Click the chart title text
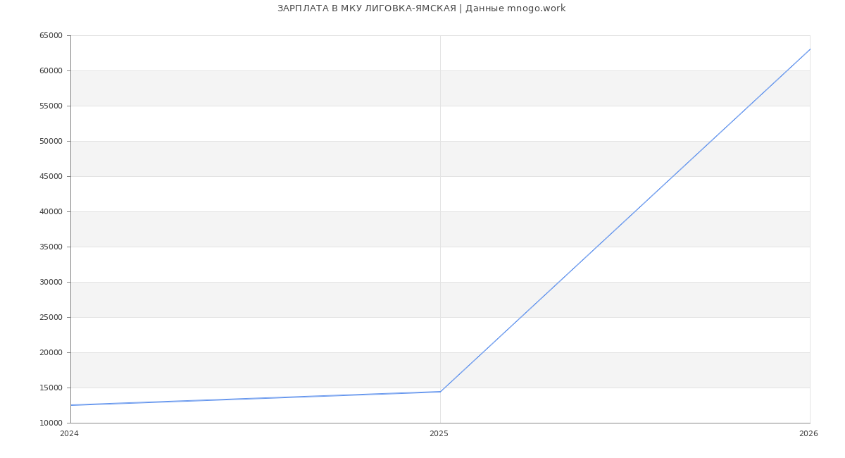Screen dimensions: 845x458 pyautogui.click(x=421, y=8)
